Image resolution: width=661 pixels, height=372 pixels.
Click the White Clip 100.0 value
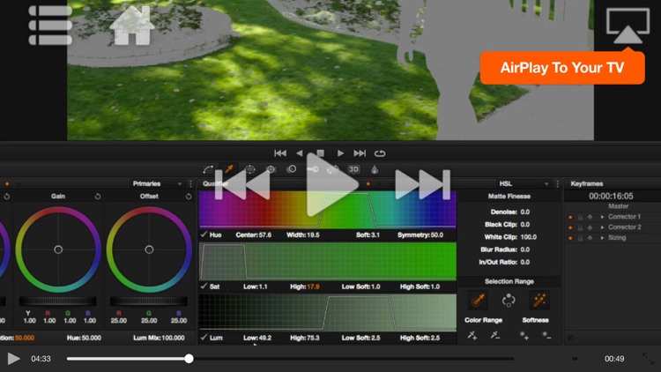[529, 237]
